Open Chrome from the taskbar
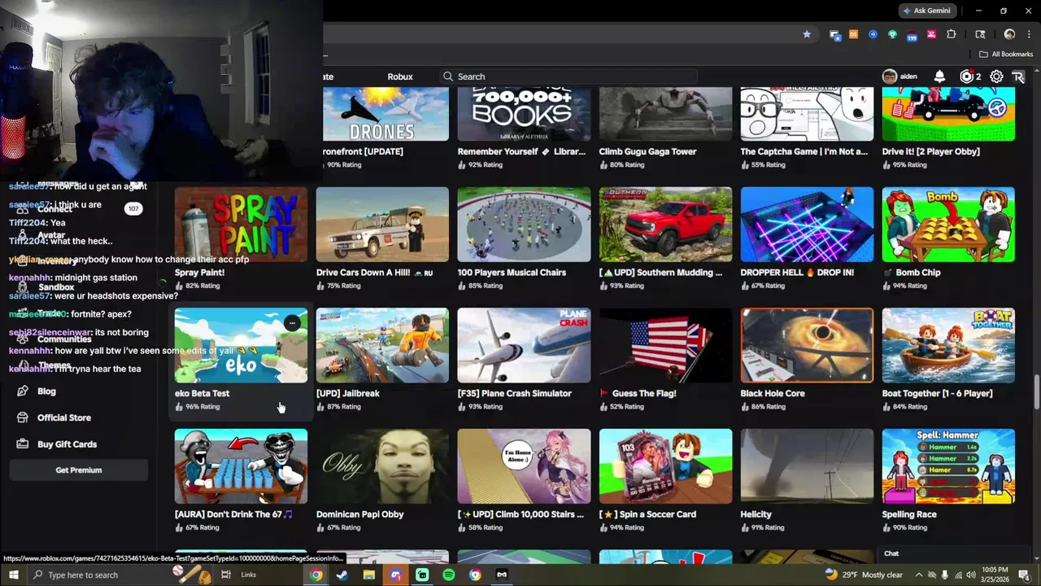This screenshot has height=586, width=1041. (x=316, y=575)
